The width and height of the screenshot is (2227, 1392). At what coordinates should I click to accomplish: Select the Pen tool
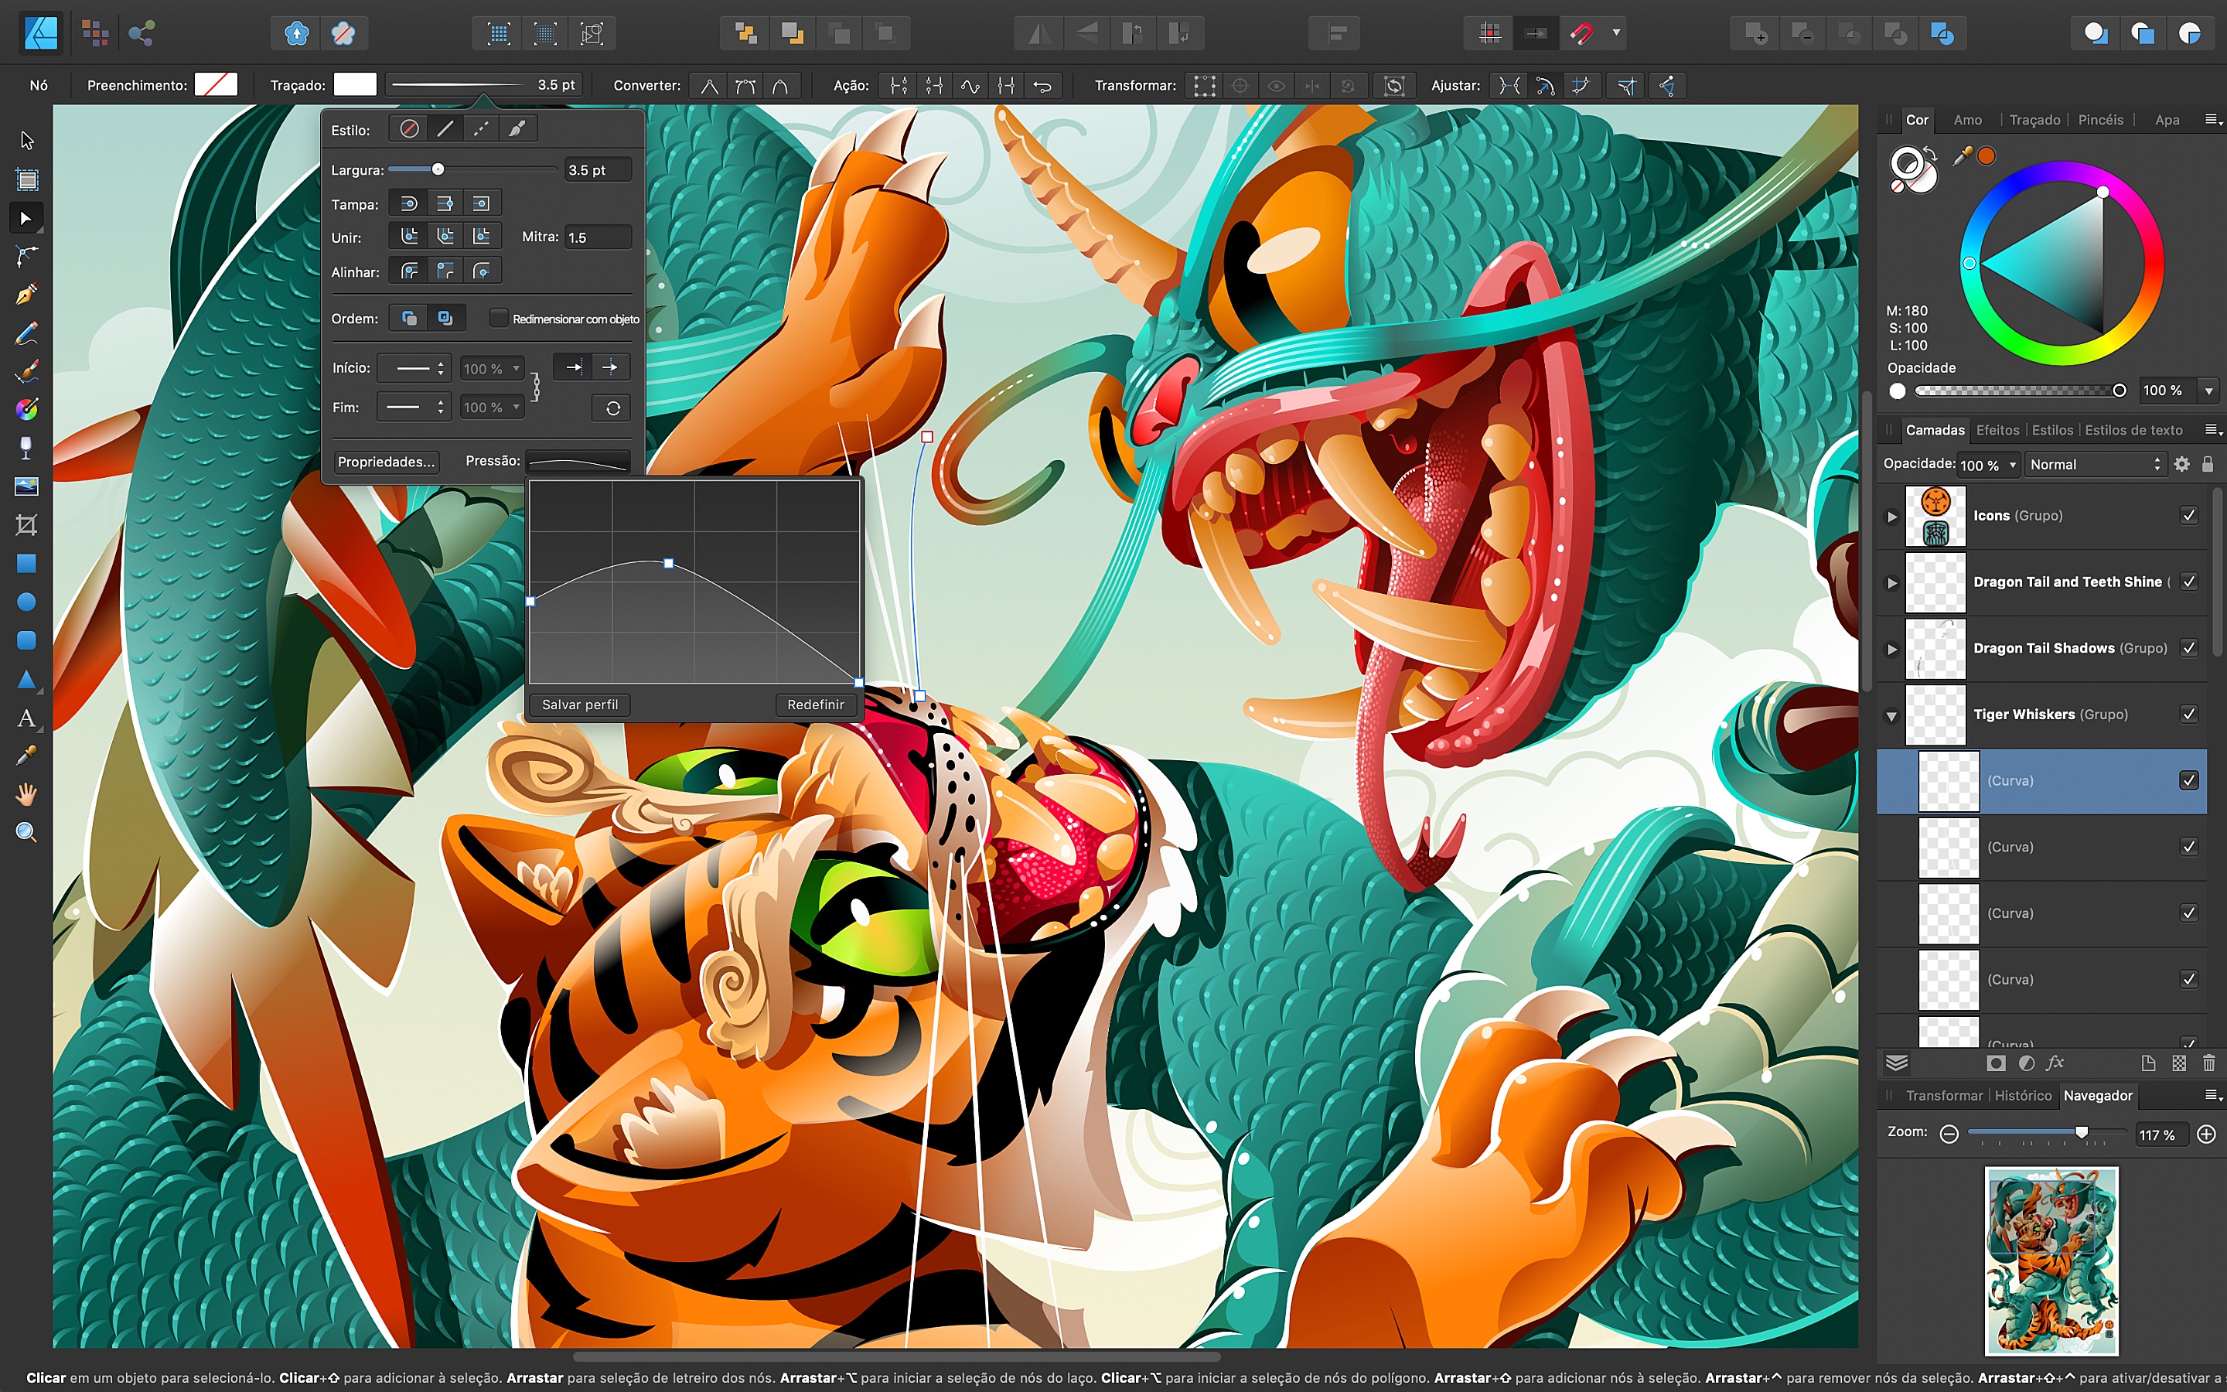pyautogui.click(x=27, y=295)
